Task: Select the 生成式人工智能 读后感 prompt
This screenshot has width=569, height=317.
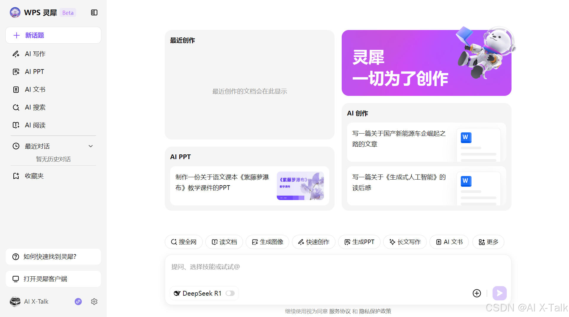Action: [426, 186]
